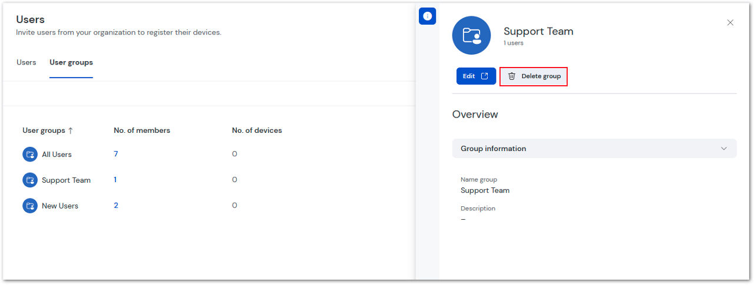Click the Edit button
The image size is (754, 285).
click(x=476, y=76)
